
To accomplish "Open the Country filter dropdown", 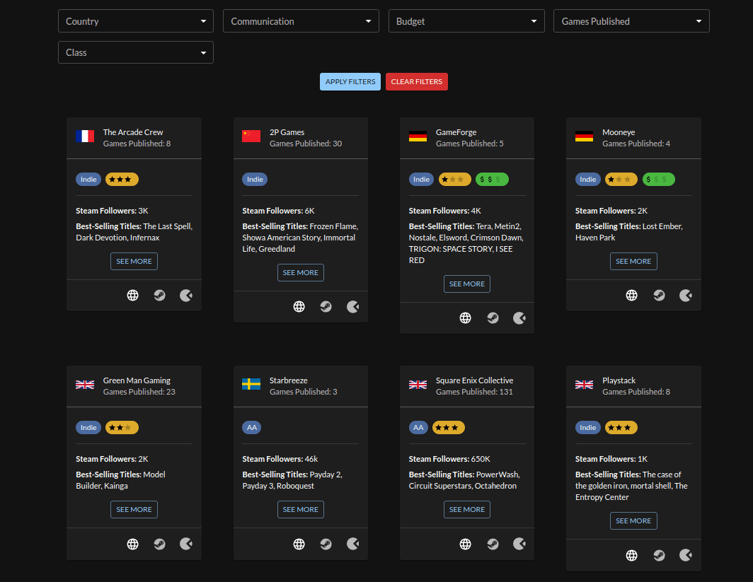I will 136,21.
